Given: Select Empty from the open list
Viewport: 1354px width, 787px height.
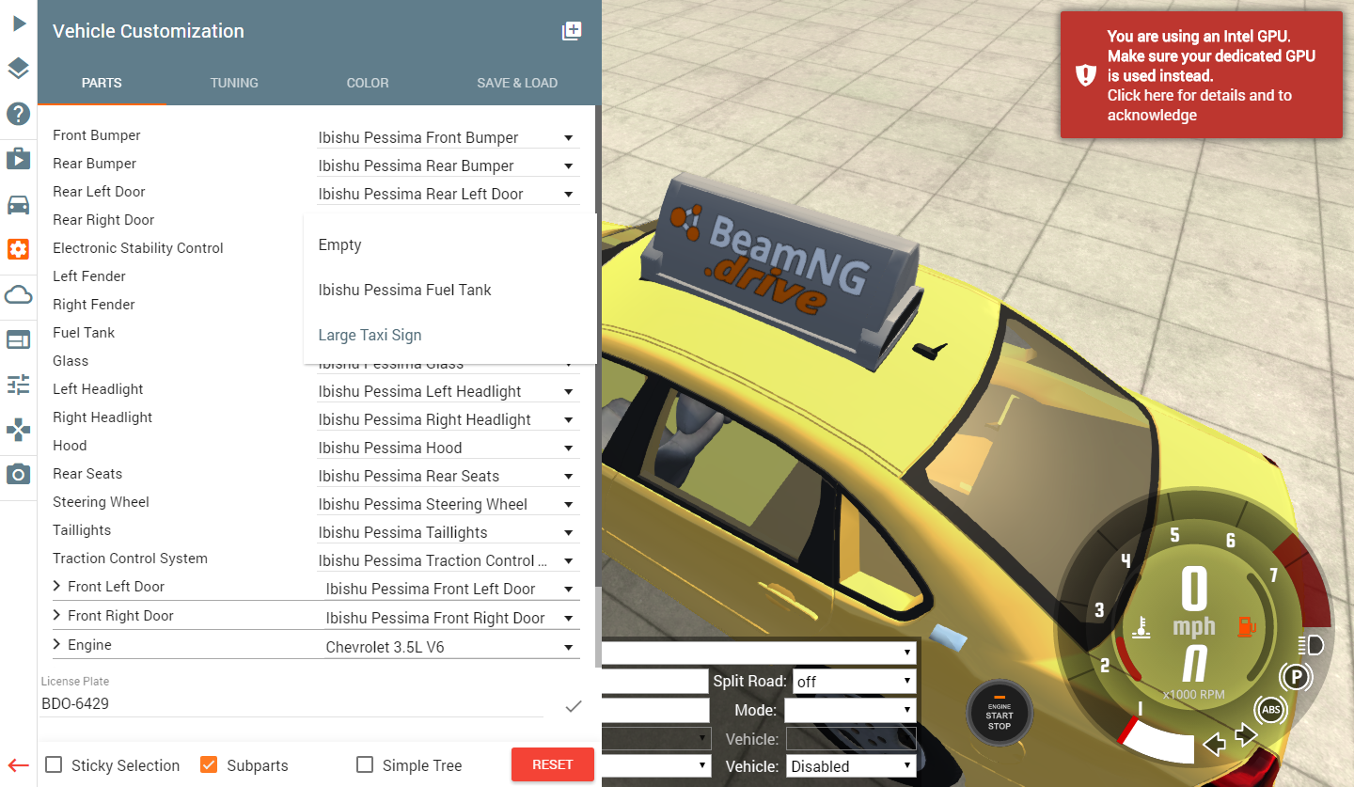Looking at the screenshot, I should (450, 244).
